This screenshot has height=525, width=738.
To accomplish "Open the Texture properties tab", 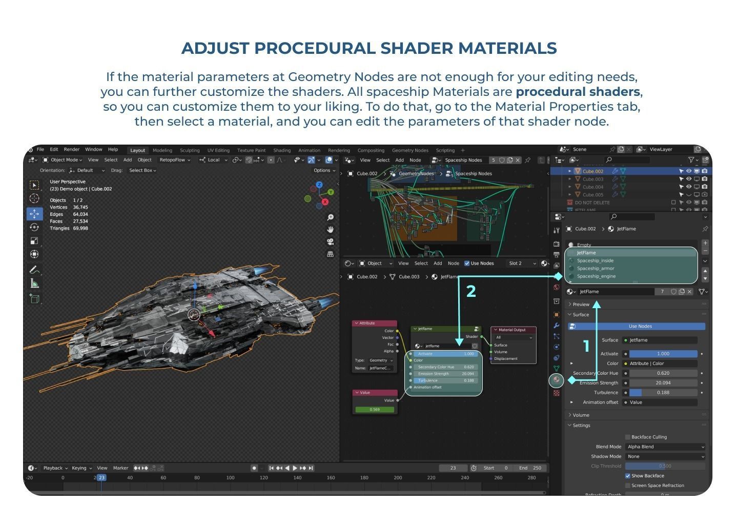I will 557,393.
